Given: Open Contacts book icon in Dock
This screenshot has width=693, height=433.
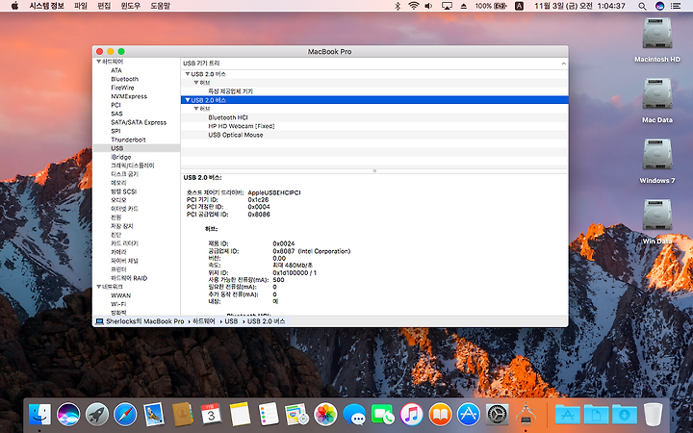Looking at the screenshot, I should 183,415.
